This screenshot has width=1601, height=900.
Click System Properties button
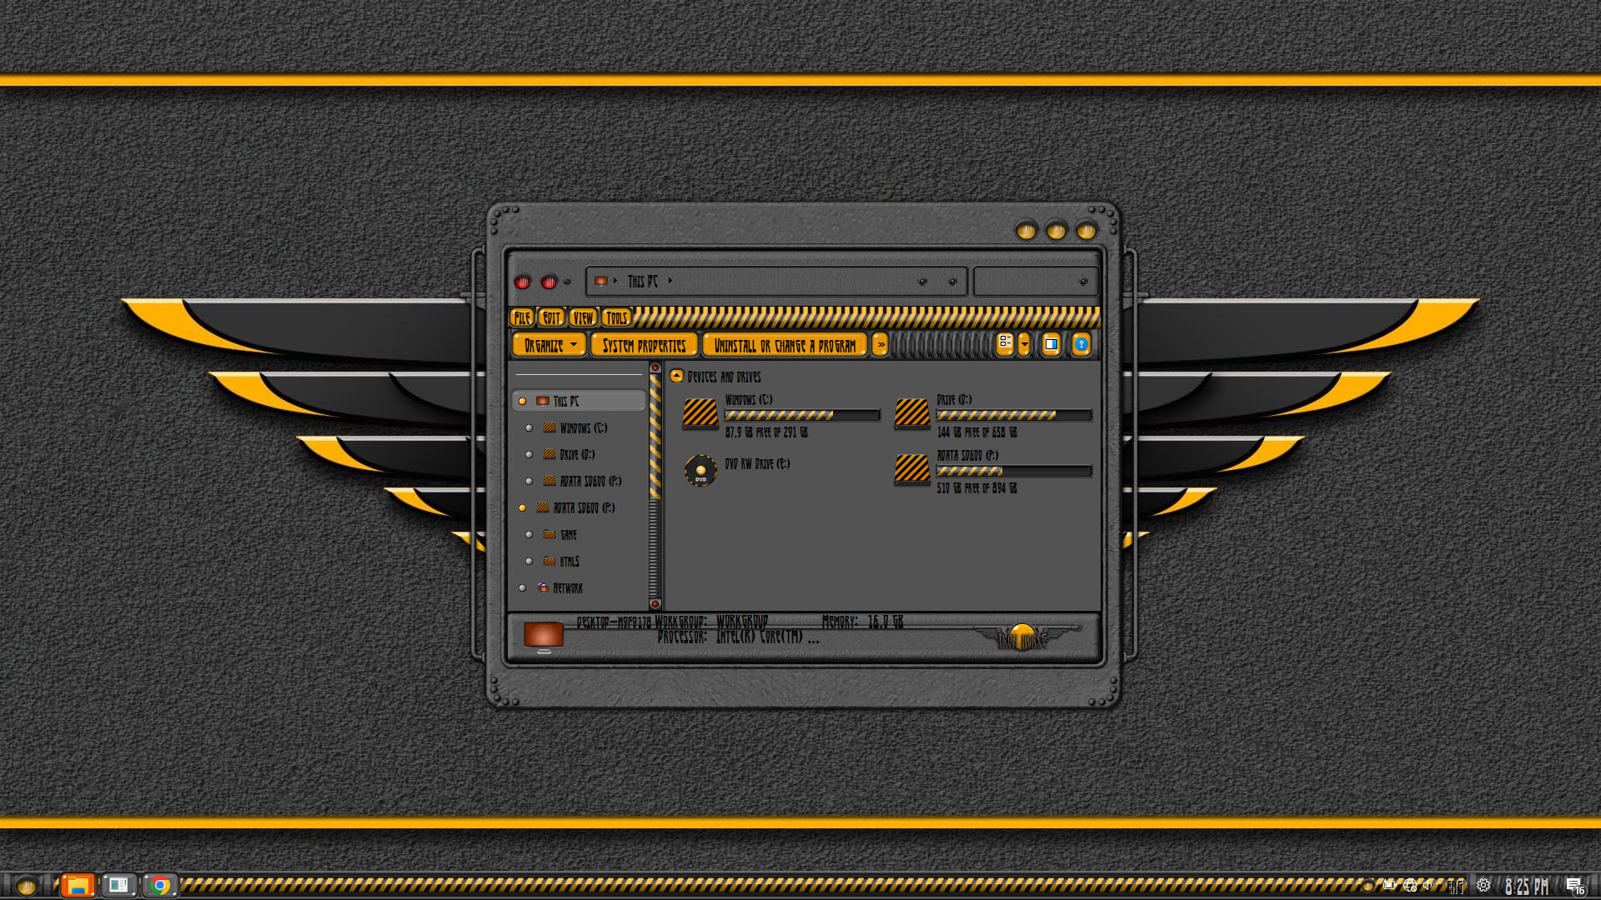point(644,345)
